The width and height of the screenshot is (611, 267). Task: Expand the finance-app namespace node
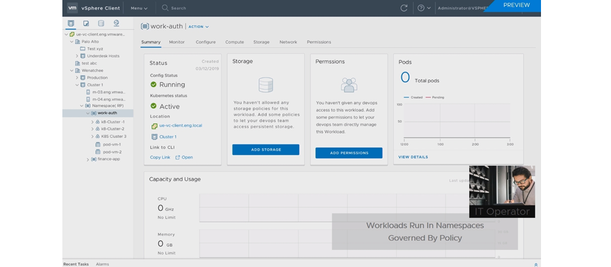(88, 159)
